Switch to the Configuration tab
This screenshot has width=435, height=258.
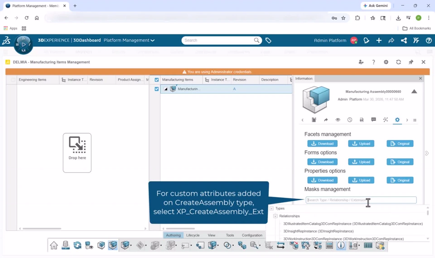252,235
